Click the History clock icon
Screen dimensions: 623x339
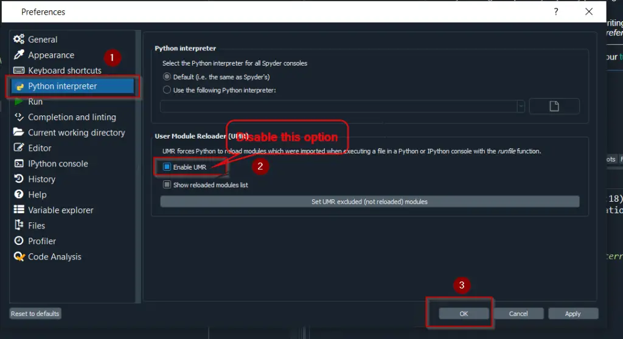(19, 179)
